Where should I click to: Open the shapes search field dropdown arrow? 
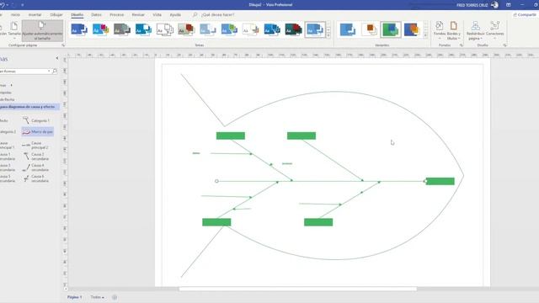[49, 71]
